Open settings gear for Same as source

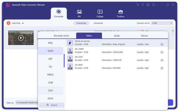162,45
